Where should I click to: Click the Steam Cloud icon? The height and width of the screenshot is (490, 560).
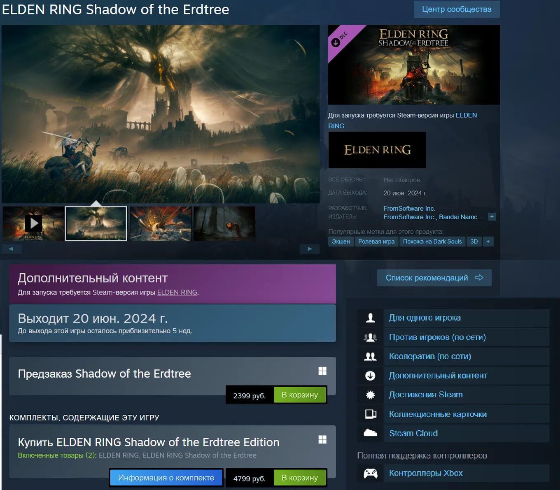point(370,433)
